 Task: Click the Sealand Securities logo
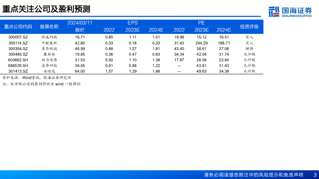(x=290, y=12)
